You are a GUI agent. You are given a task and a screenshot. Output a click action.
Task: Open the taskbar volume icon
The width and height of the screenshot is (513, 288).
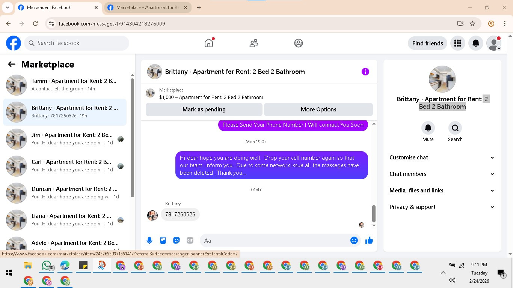452,280
